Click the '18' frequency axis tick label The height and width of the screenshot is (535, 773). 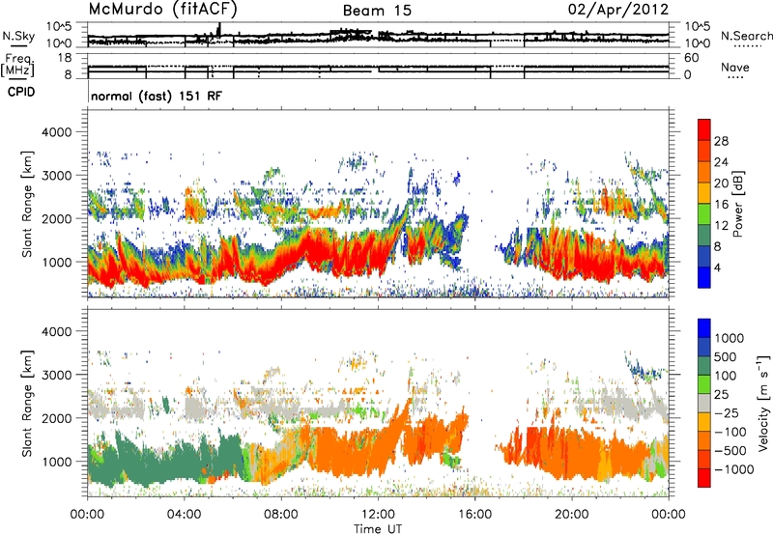[64, 58]
